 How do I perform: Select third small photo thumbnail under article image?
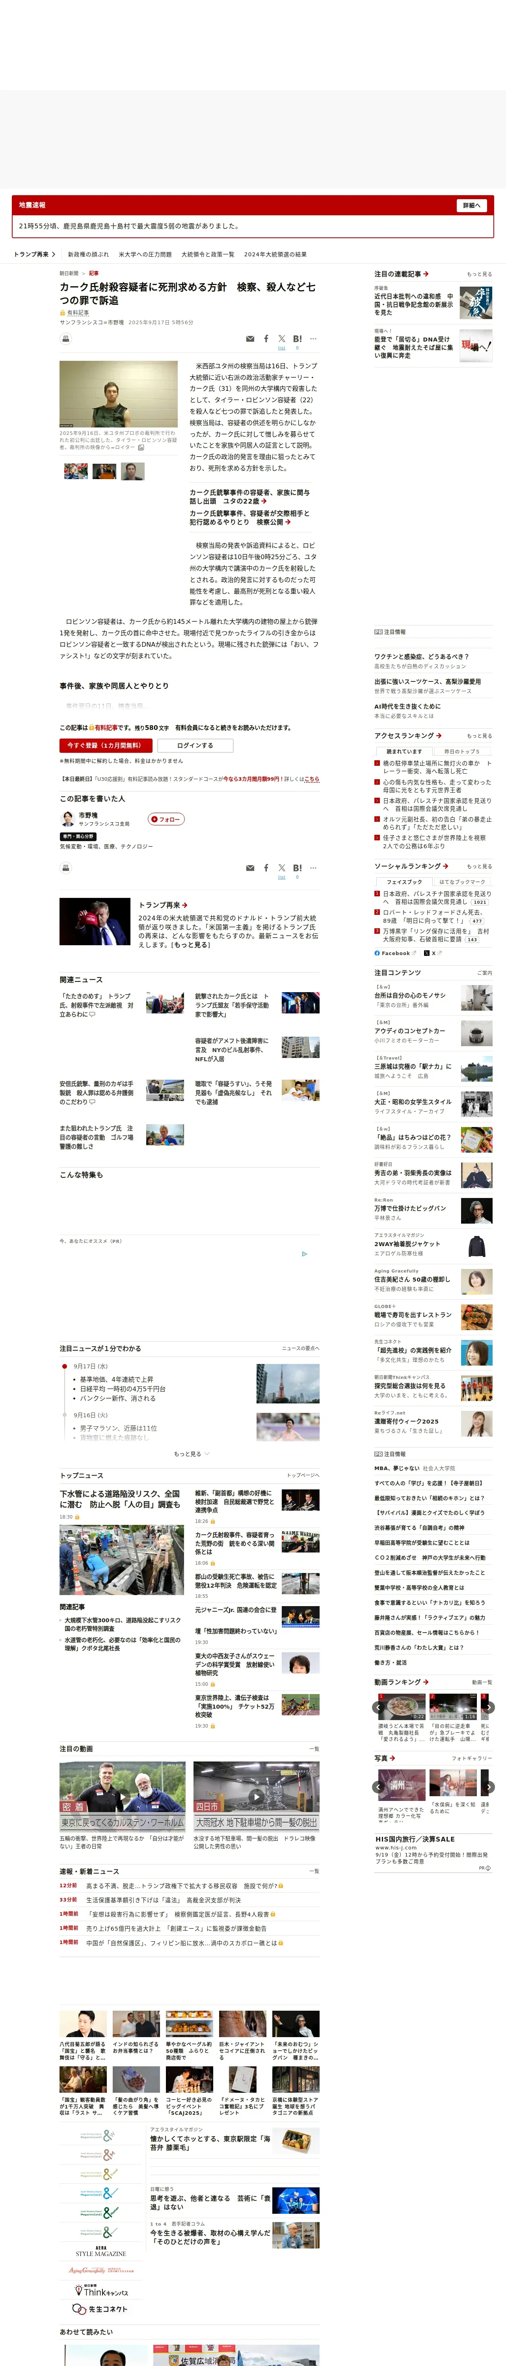pos(134,471)
